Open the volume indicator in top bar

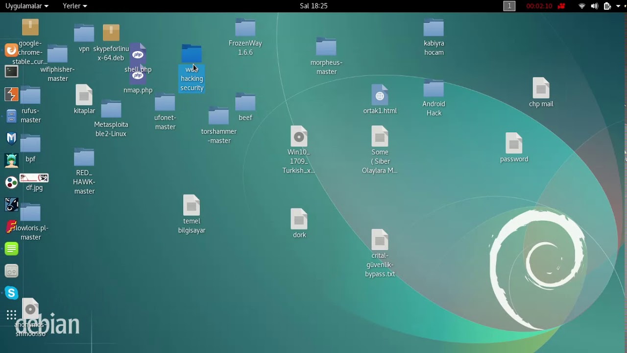click(594, 6)
